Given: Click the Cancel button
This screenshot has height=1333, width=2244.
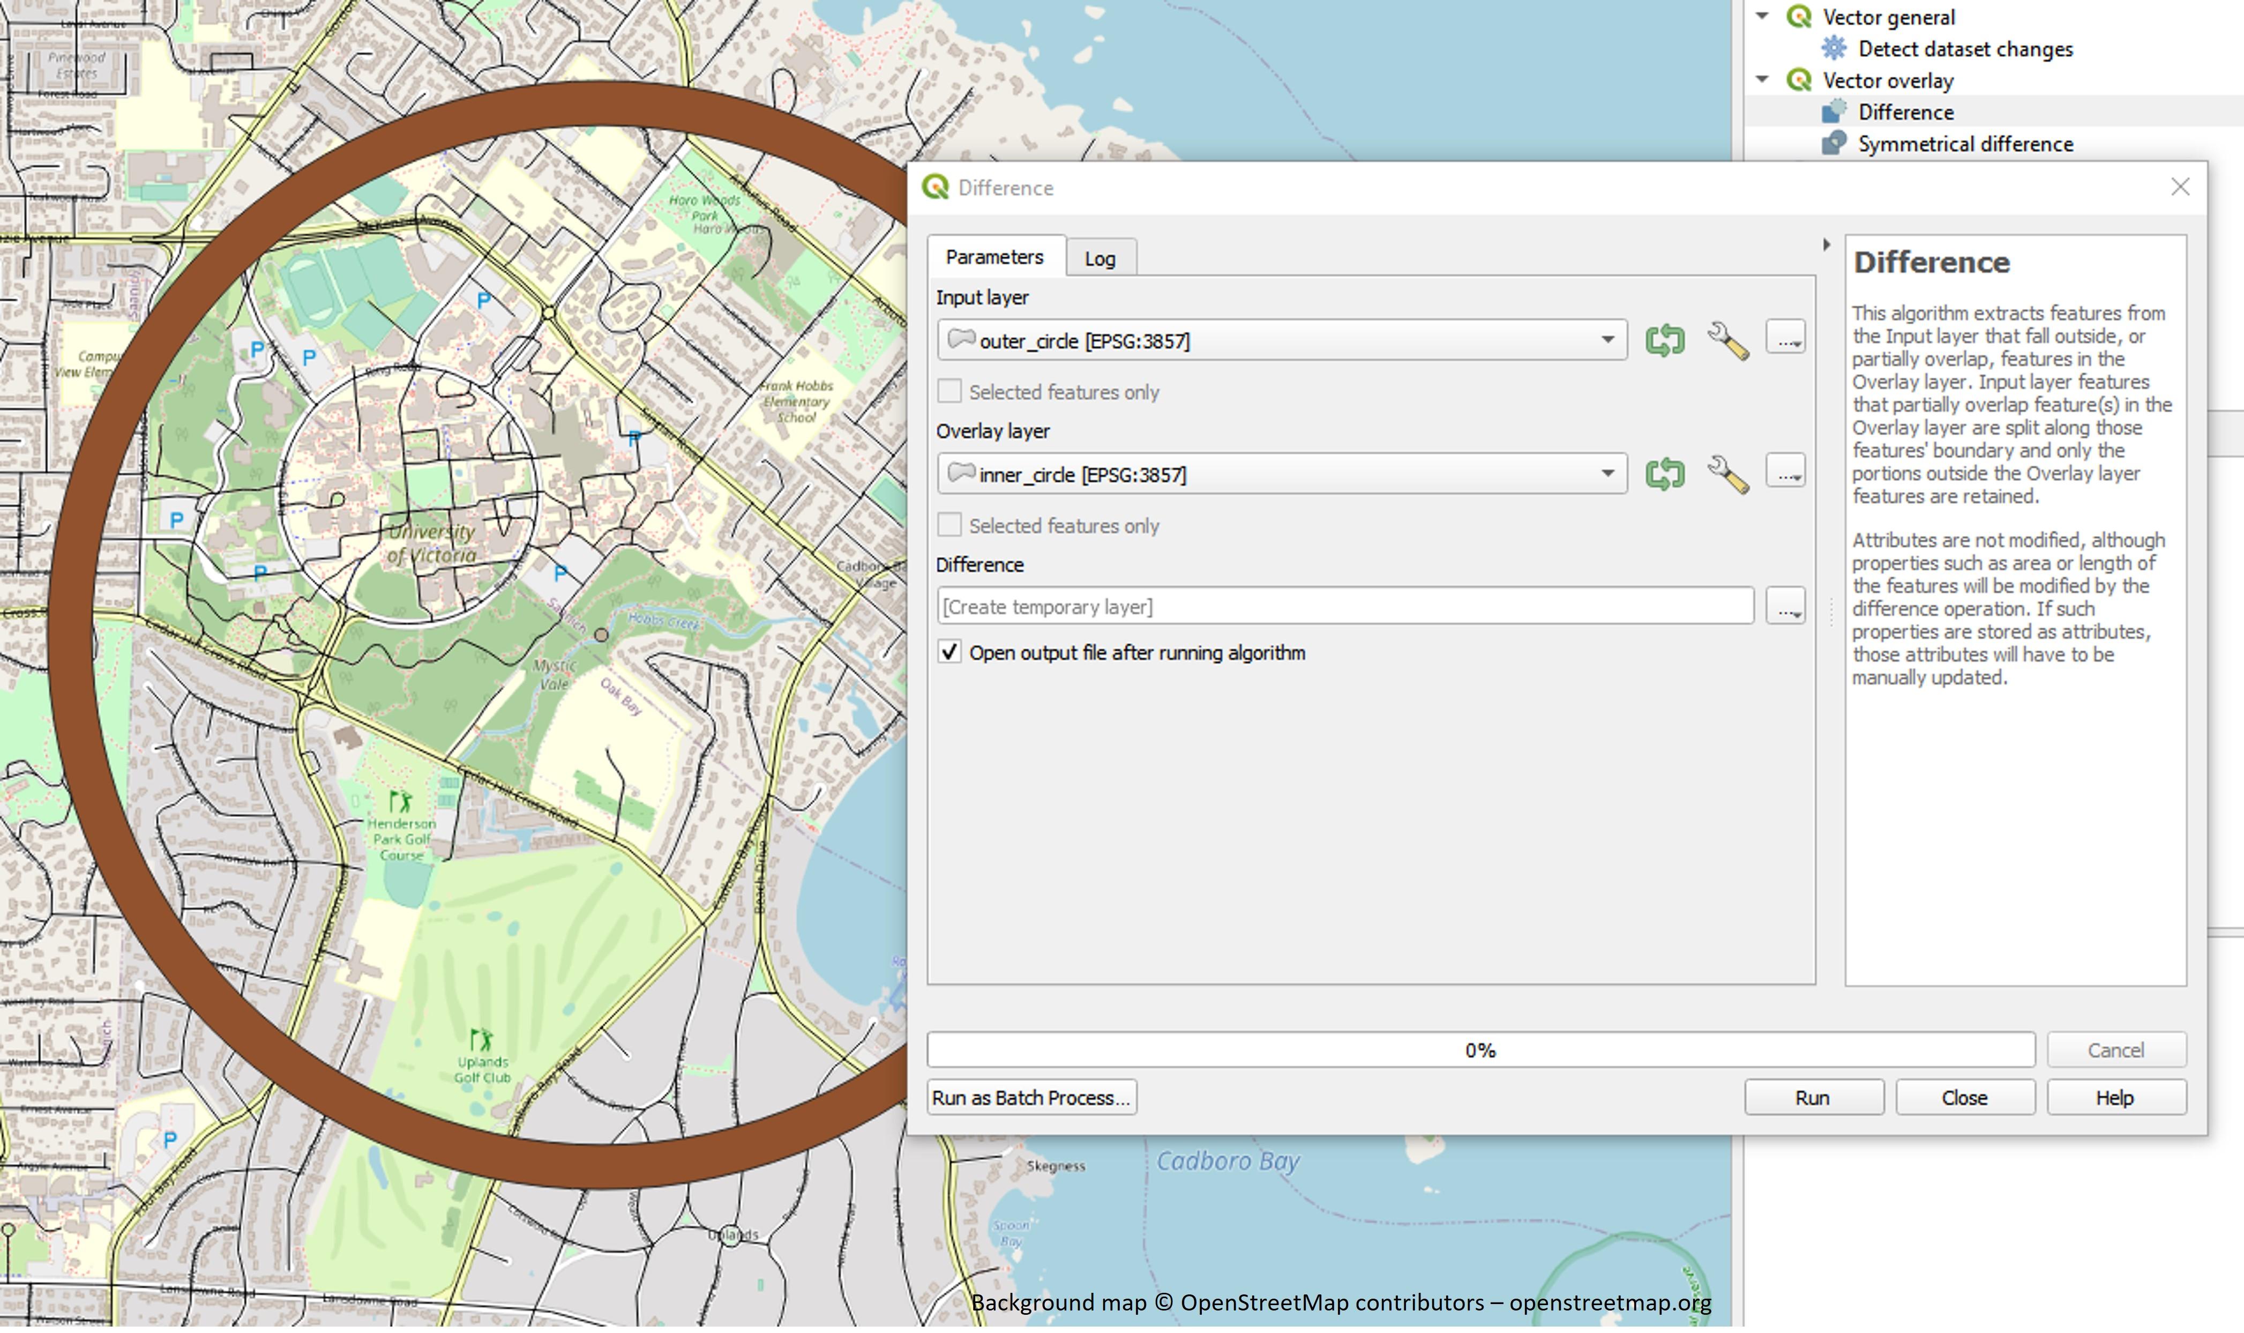Looking at the screenshot, I should (2115, 1051).
